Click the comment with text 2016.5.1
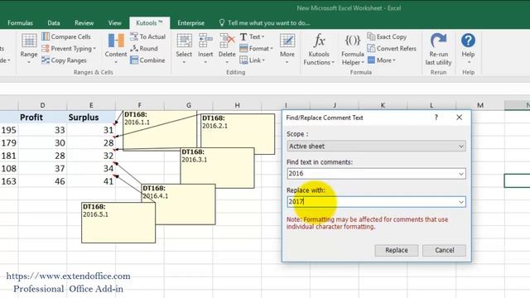530x298 pixels. click(118, 223)
